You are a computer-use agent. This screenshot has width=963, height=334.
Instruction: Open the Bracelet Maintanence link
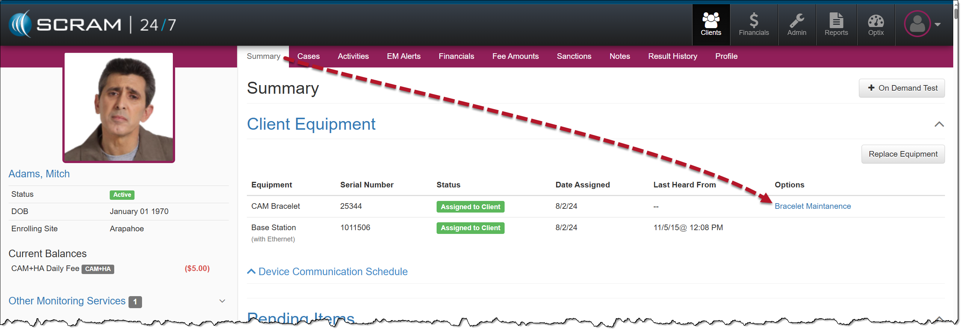[x=812, y=206]
